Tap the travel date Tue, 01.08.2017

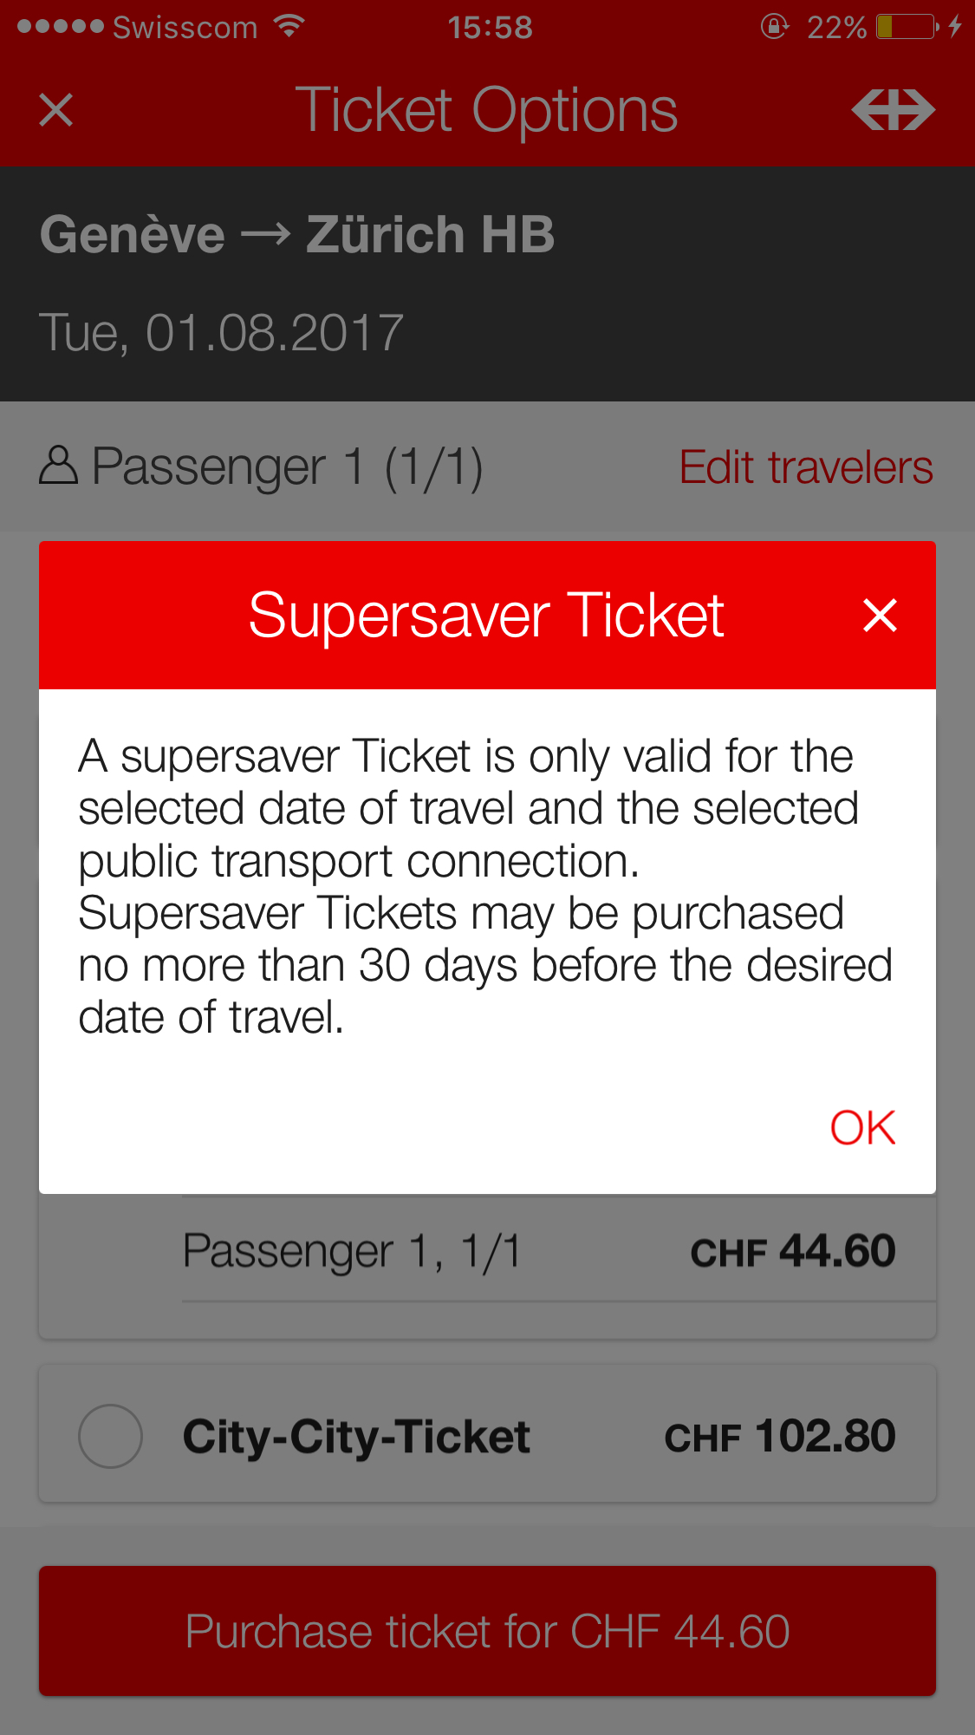(x=222, y=333)
